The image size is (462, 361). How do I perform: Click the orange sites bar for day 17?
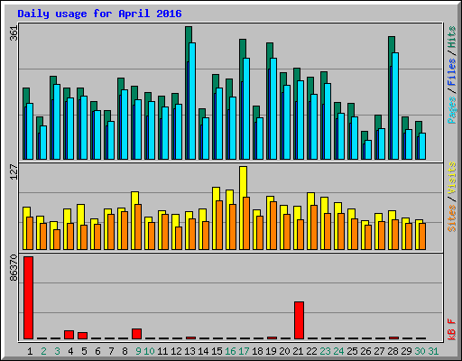pos(246,223)
